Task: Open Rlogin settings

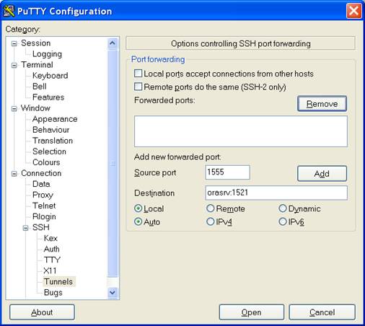Action: [44, 216]
